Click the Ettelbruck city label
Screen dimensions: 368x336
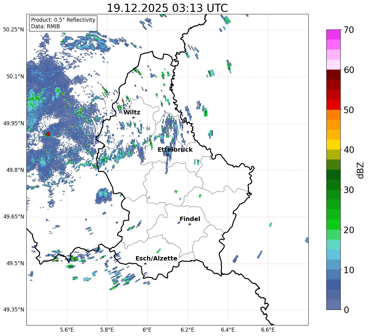pos(175,150)
